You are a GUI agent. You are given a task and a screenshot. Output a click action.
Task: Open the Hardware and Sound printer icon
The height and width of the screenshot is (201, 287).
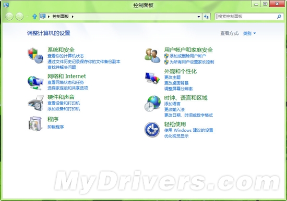pyautogui.click(x=36, y=103)
